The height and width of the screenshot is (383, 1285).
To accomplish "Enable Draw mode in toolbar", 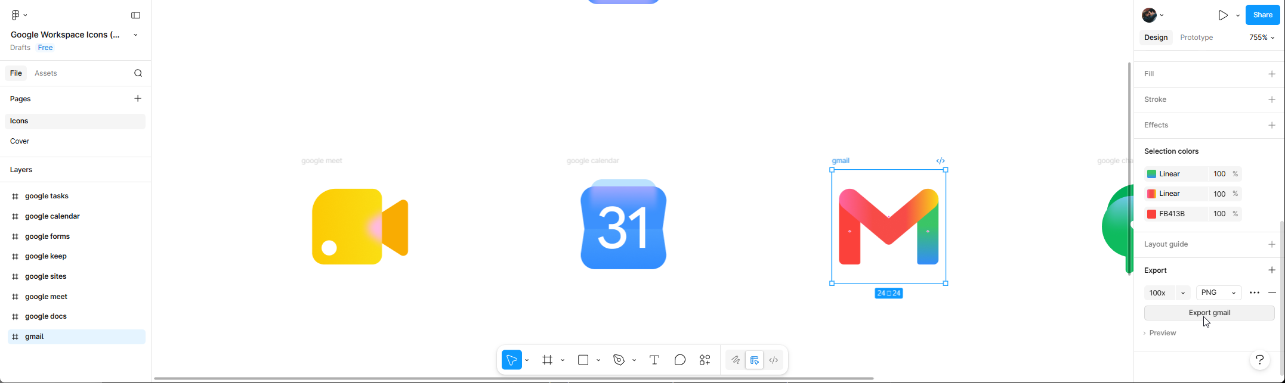I will tap(736, 360).
